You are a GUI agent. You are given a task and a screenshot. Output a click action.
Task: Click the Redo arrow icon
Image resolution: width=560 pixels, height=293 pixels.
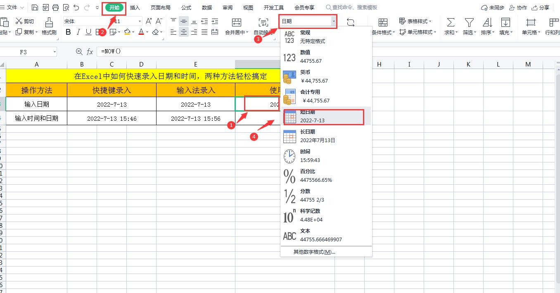click(87, 7)
